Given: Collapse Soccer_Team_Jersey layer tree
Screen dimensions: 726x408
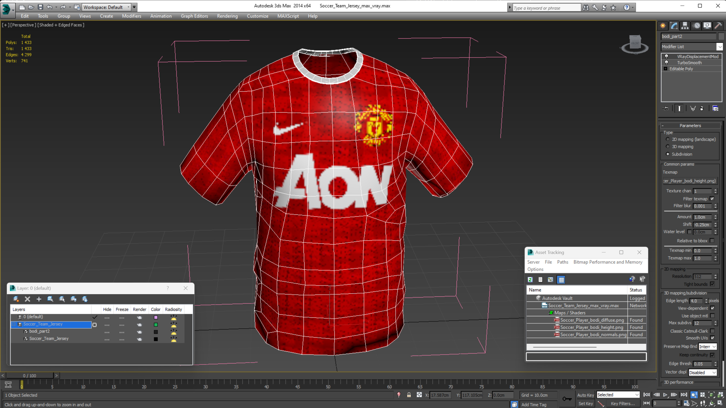Looking at the screenshot, I should tap(13, 324).
